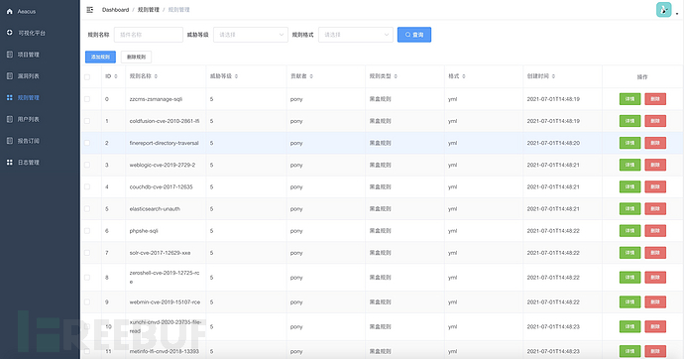Check the solr-cve-2017-12629-xxe row checkbox
684x359 pixels.
[87, 253]
